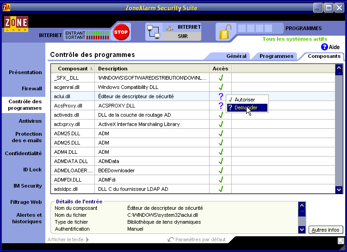Open the Confidentialité section
Screen dimensions: 347x252
click(23, 153)
